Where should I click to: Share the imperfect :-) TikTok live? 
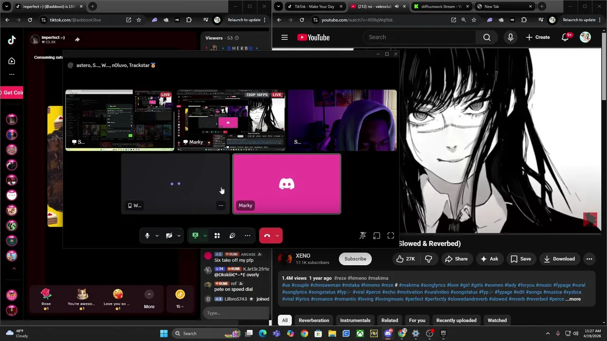click(77, 39)
